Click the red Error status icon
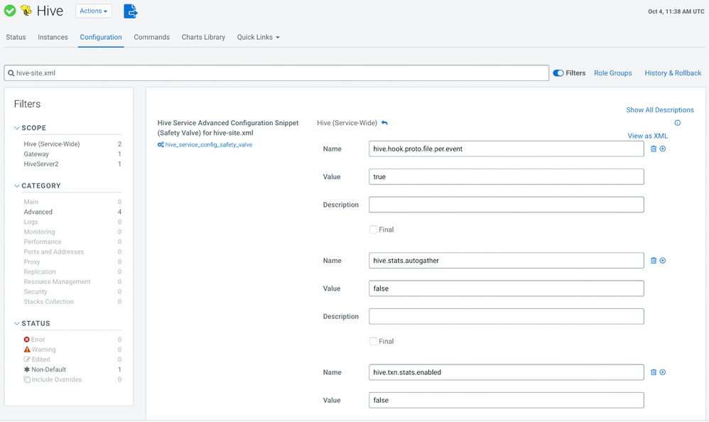This screenshot has width=709, height=422. 27,340
